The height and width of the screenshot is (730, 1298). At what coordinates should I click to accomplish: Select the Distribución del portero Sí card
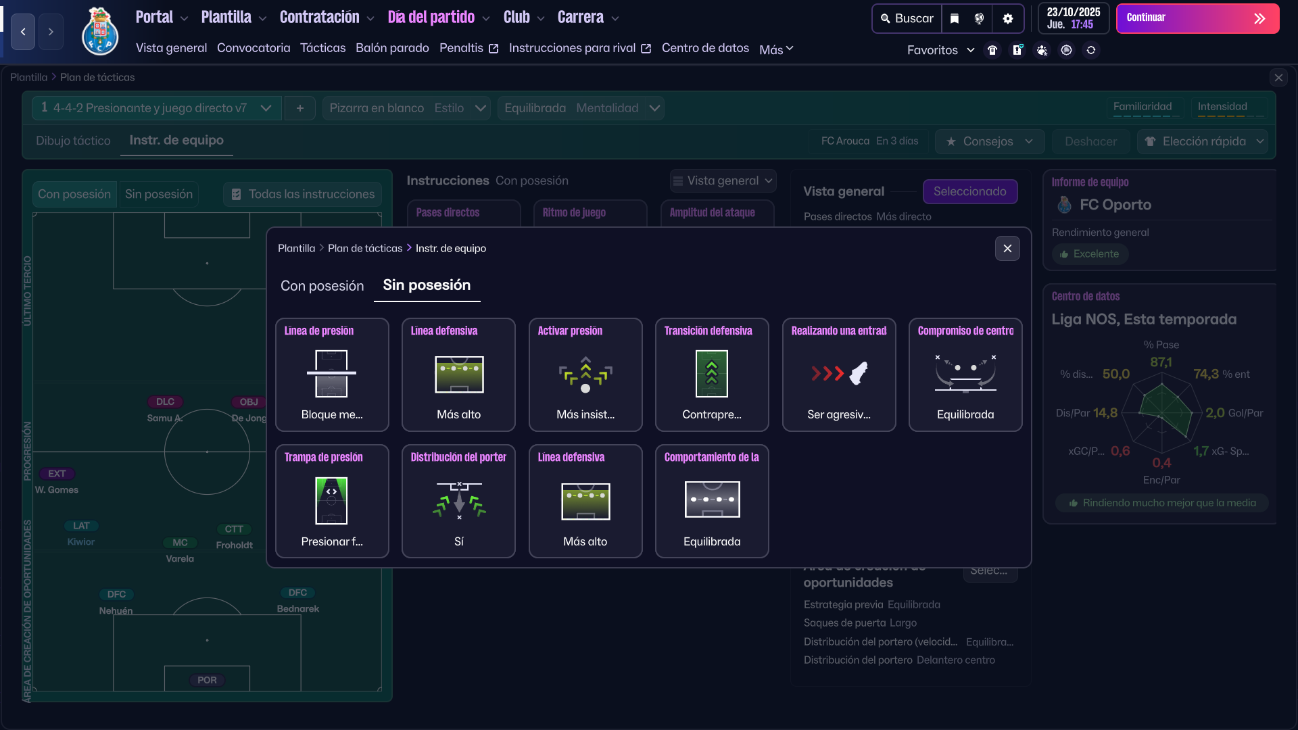pos(458,501)
